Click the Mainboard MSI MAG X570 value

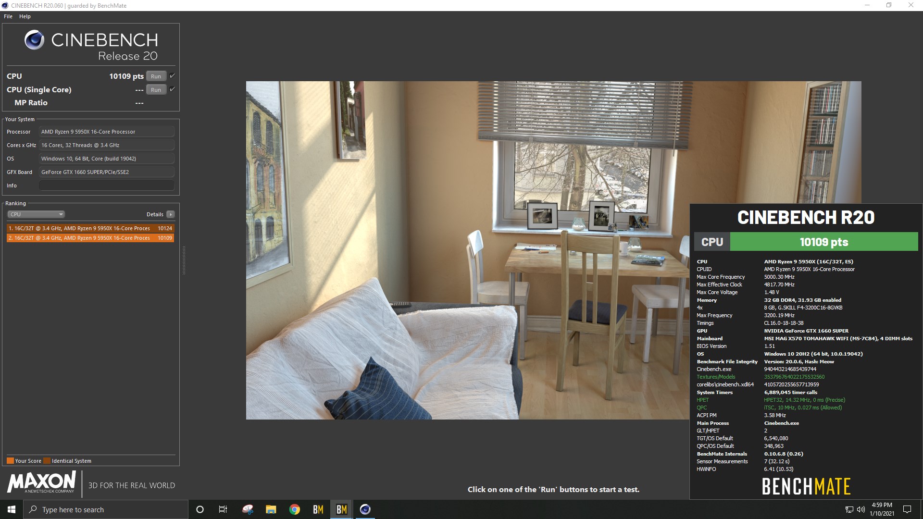tap(838, 338)
